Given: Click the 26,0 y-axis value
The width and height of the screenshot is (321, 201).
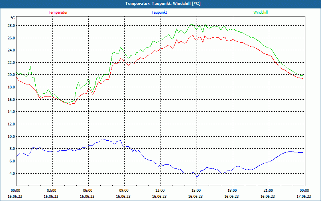Looking at the screenshot, I should pos(11,38).
